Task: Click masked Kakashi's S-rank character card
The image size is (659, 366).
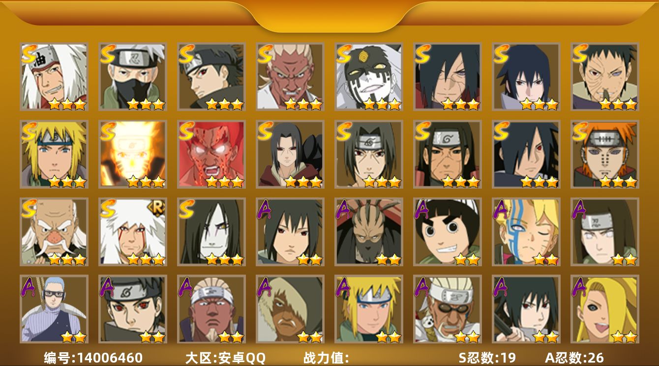Action: point(132,77)
